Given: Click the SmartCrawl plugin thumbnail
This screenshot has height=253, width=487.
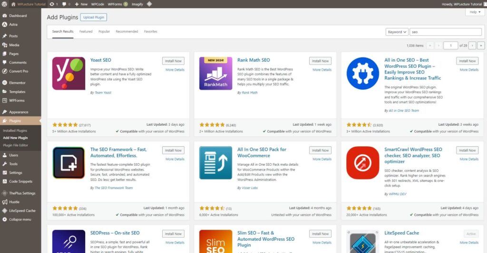Looking at the screenshot, I should point(363,163).
